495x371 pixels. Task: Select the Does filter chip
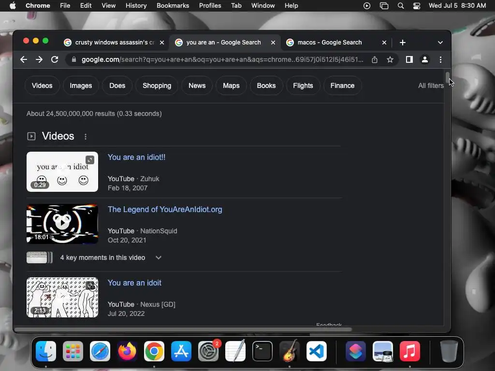[117, 86]
